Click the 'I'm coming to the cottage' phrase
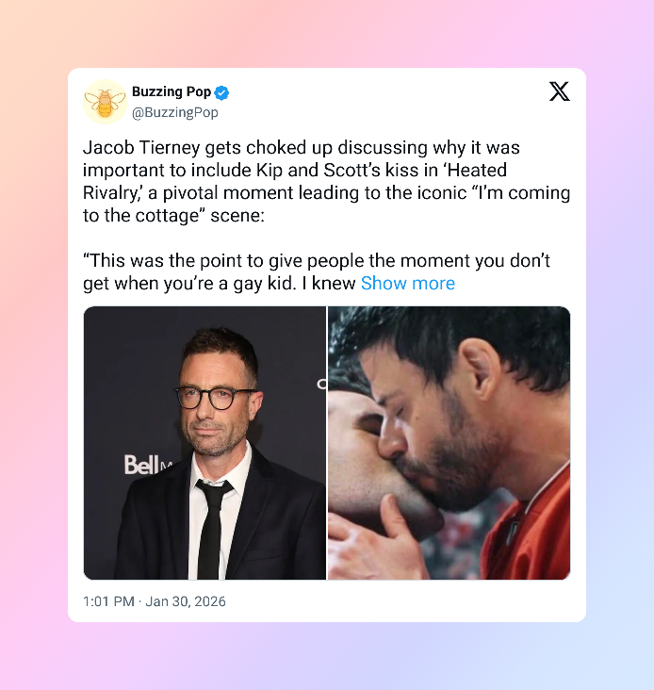This screenshot has width=654, height=690. pyautogui.click(x=326, y=205)
